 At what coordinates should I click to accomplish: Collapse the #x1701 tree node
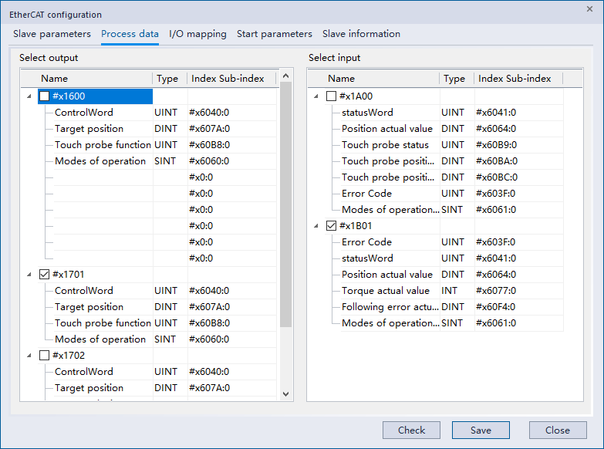click(29, 275)
